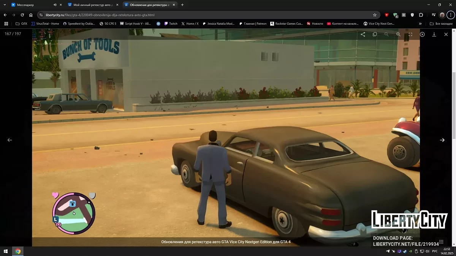Download the current screenshot from the gallery

point(434,34)
